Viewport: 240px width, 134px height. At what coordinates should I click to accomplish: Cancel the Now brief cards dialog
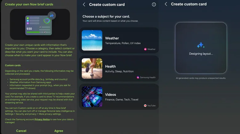(21, 131)
